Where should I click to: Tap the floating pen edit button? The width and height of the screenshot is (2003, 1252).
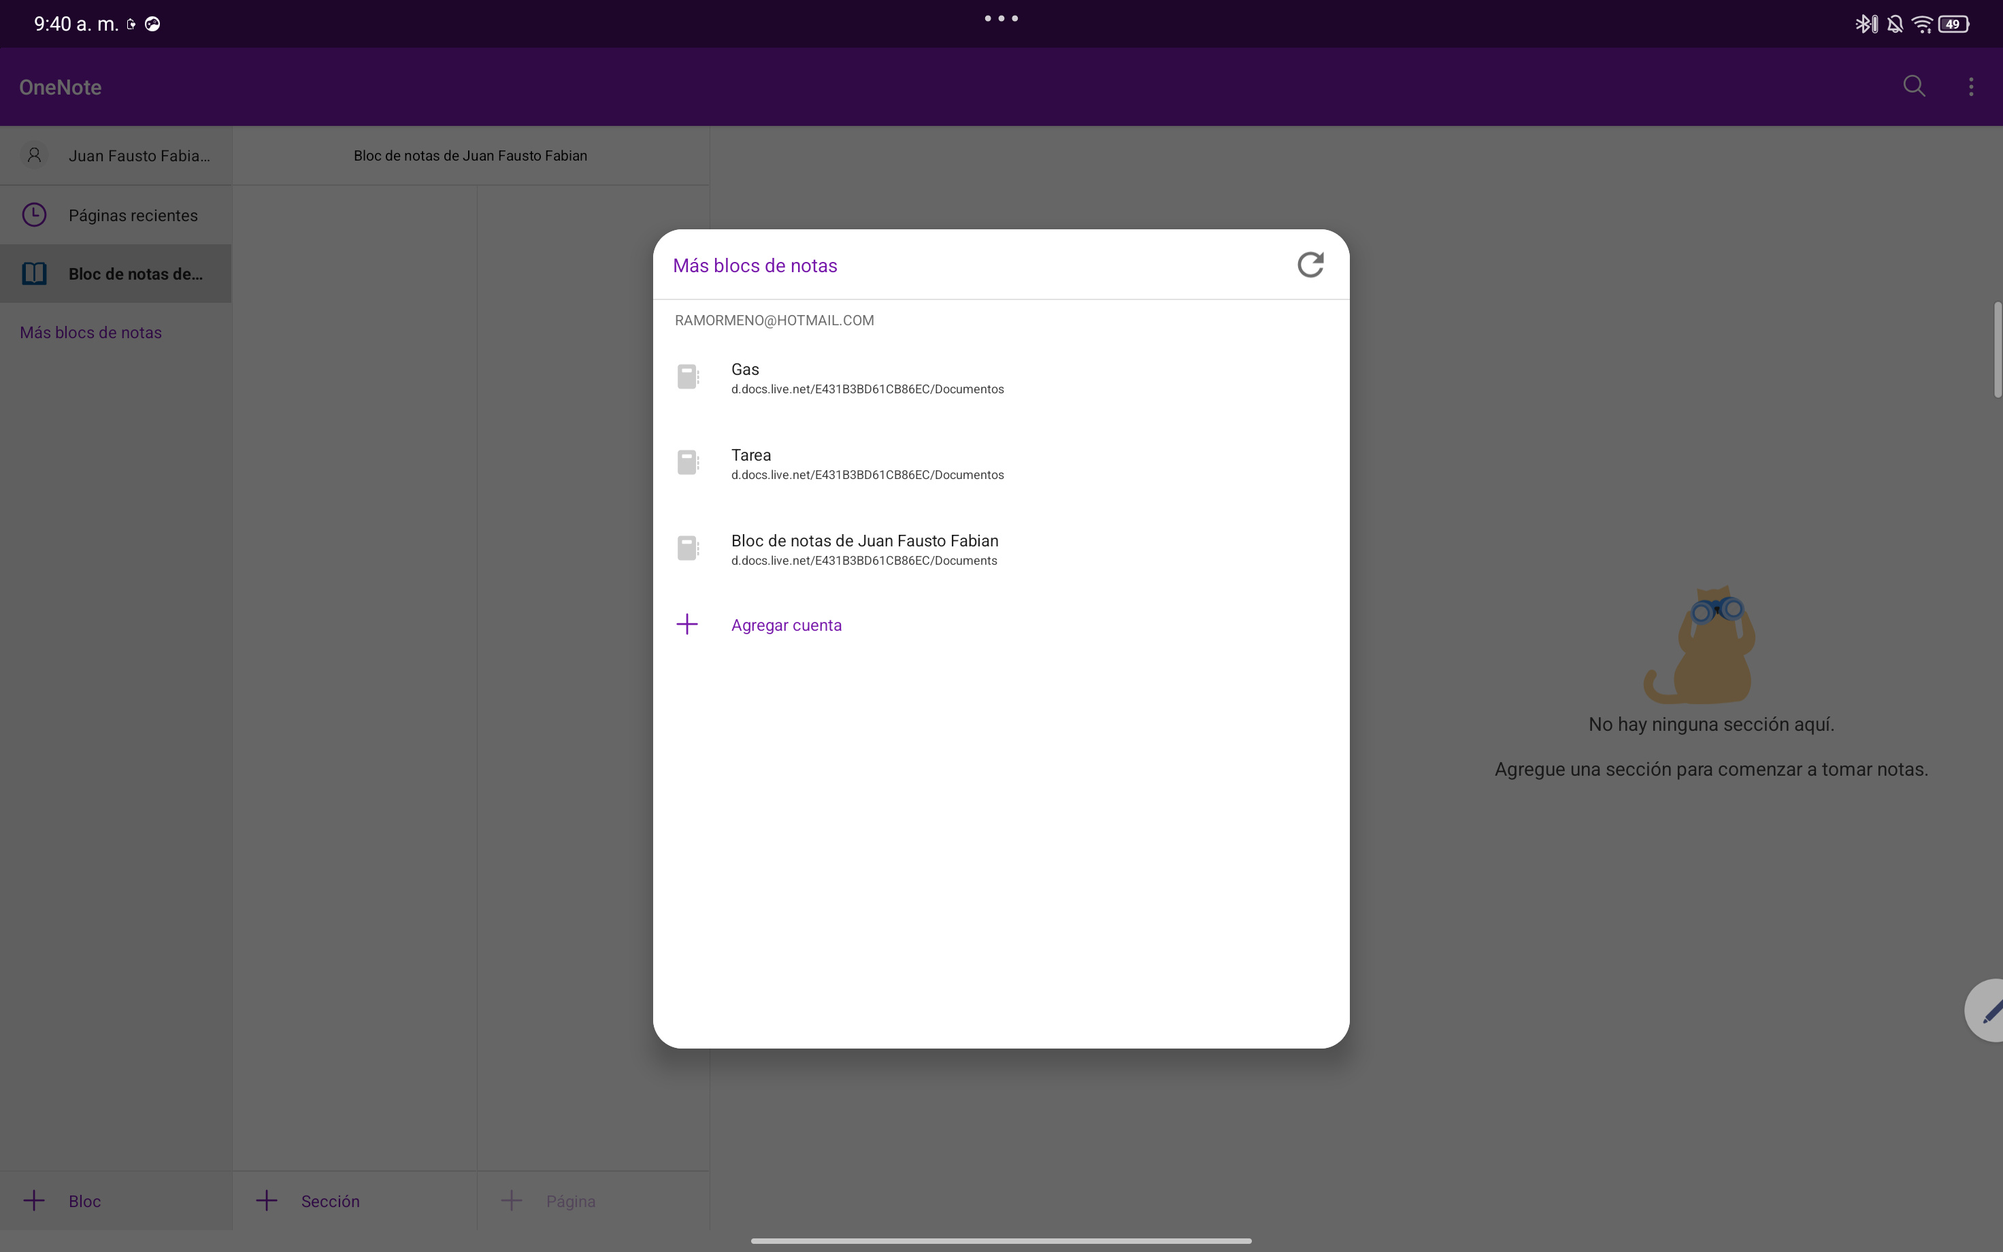click(1985, 1010)
